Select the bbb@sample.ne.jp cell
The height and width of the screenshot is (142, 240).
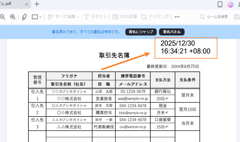tap(133, 113)
